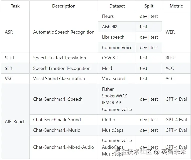Viewport: 191px width, 160px height.
Task: Select the Dataset column header
Action: click(x=117, y=6)
